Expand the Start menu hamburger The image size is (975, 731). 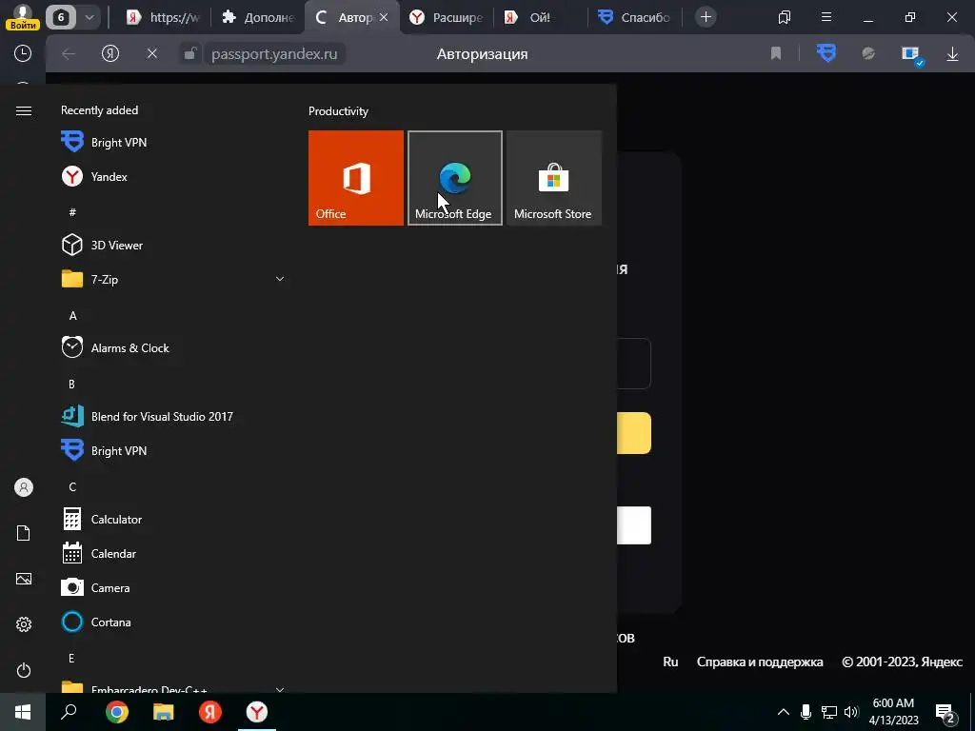pos(24,110)
